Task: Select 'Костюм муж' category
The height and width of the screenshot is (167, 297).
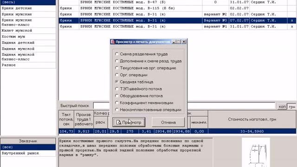Action: tap(28, 37)
